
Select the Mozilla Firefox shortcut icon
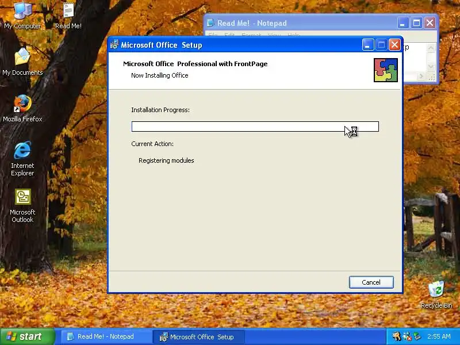click(x=22, y=108)
